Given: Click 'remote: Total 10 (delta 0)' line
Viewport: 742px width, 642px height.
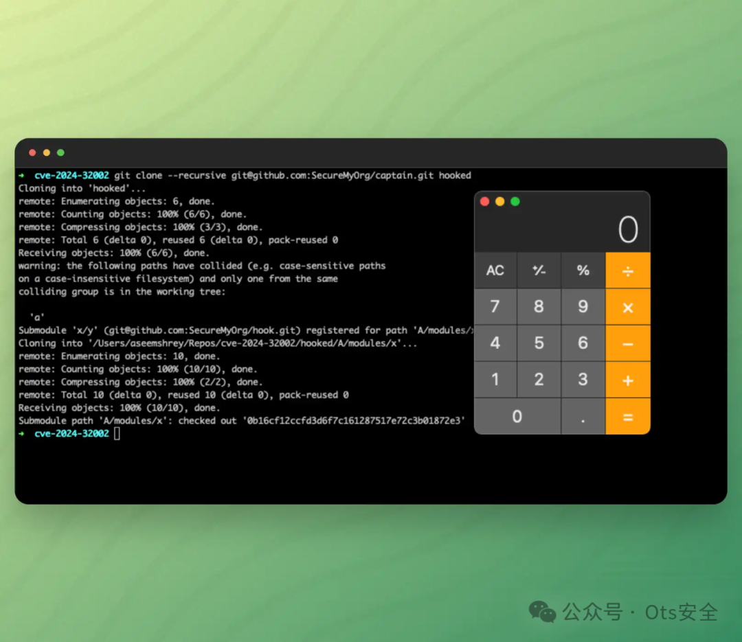Looking at the screenshot, I should (183, 395).
